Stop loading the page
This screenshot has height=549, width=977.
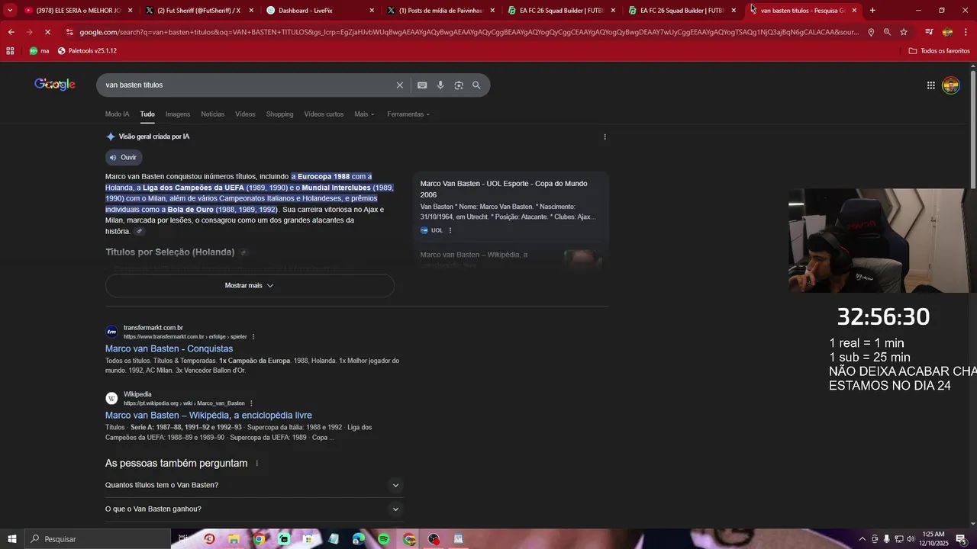tap(47, 32)
